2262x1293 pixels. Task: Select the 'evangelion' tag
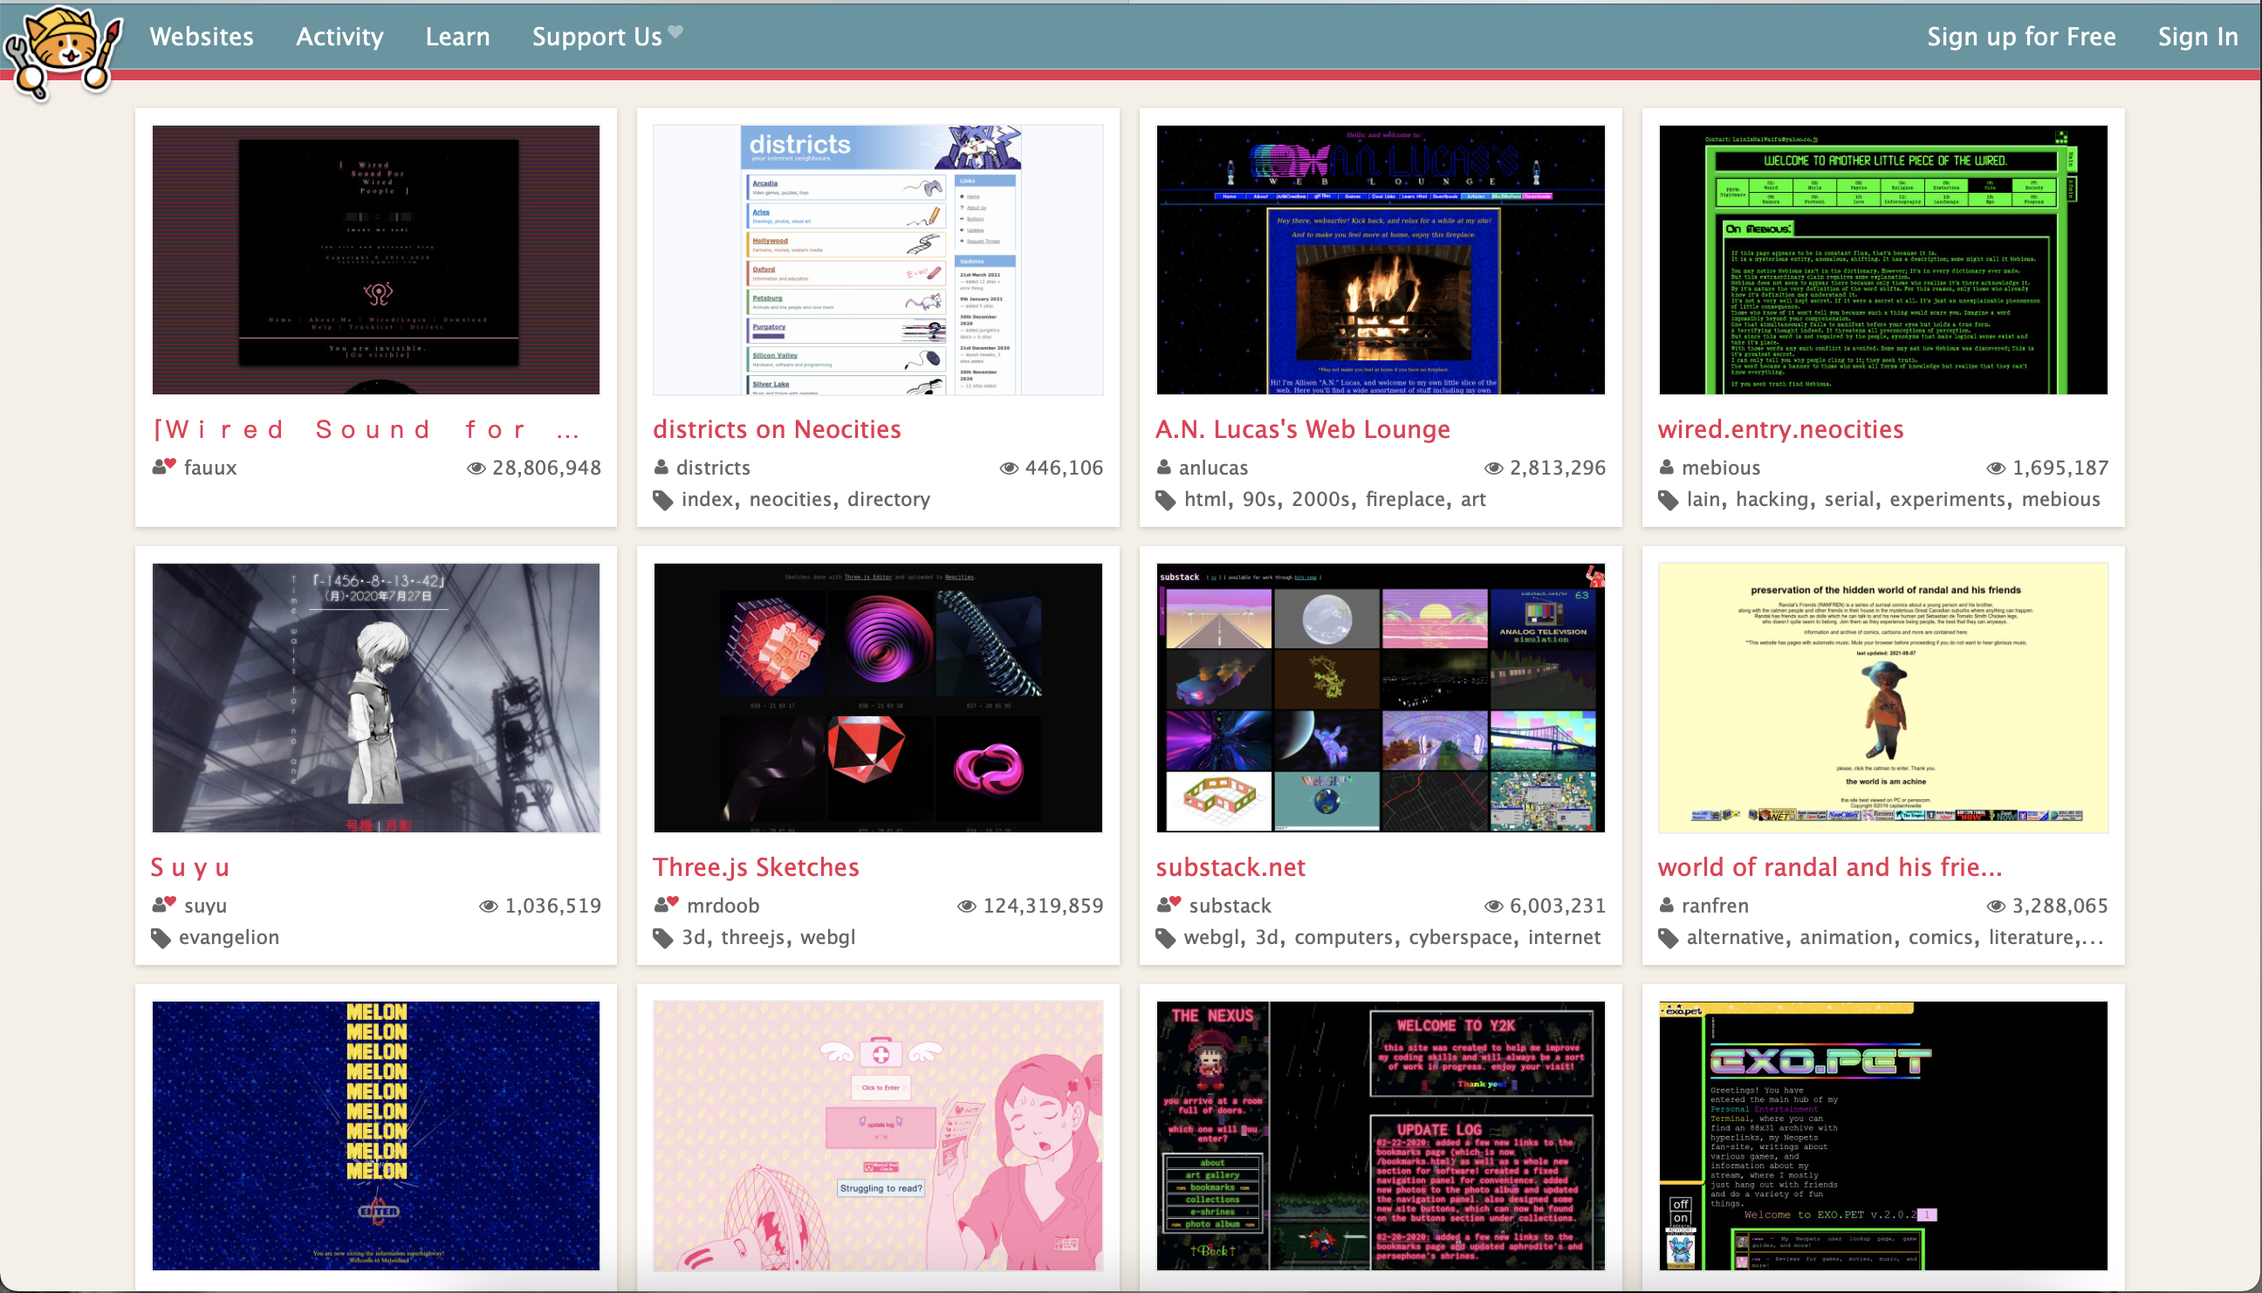[230, 937]
